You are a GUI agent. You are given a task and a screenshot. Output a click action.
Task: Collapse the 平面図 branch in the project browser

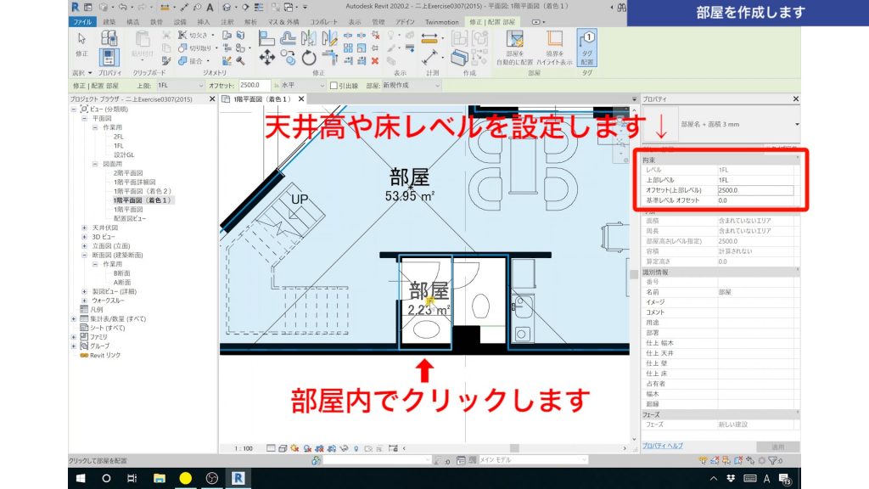(x=84, y=118)
